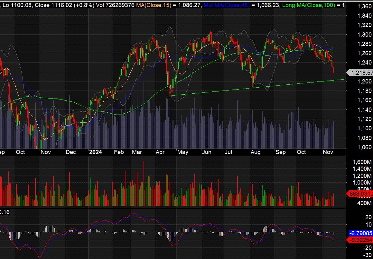The width and height of the screenshot is (373, 259).
Task: Click the Feb label on time axis
Action: [119, 152]
